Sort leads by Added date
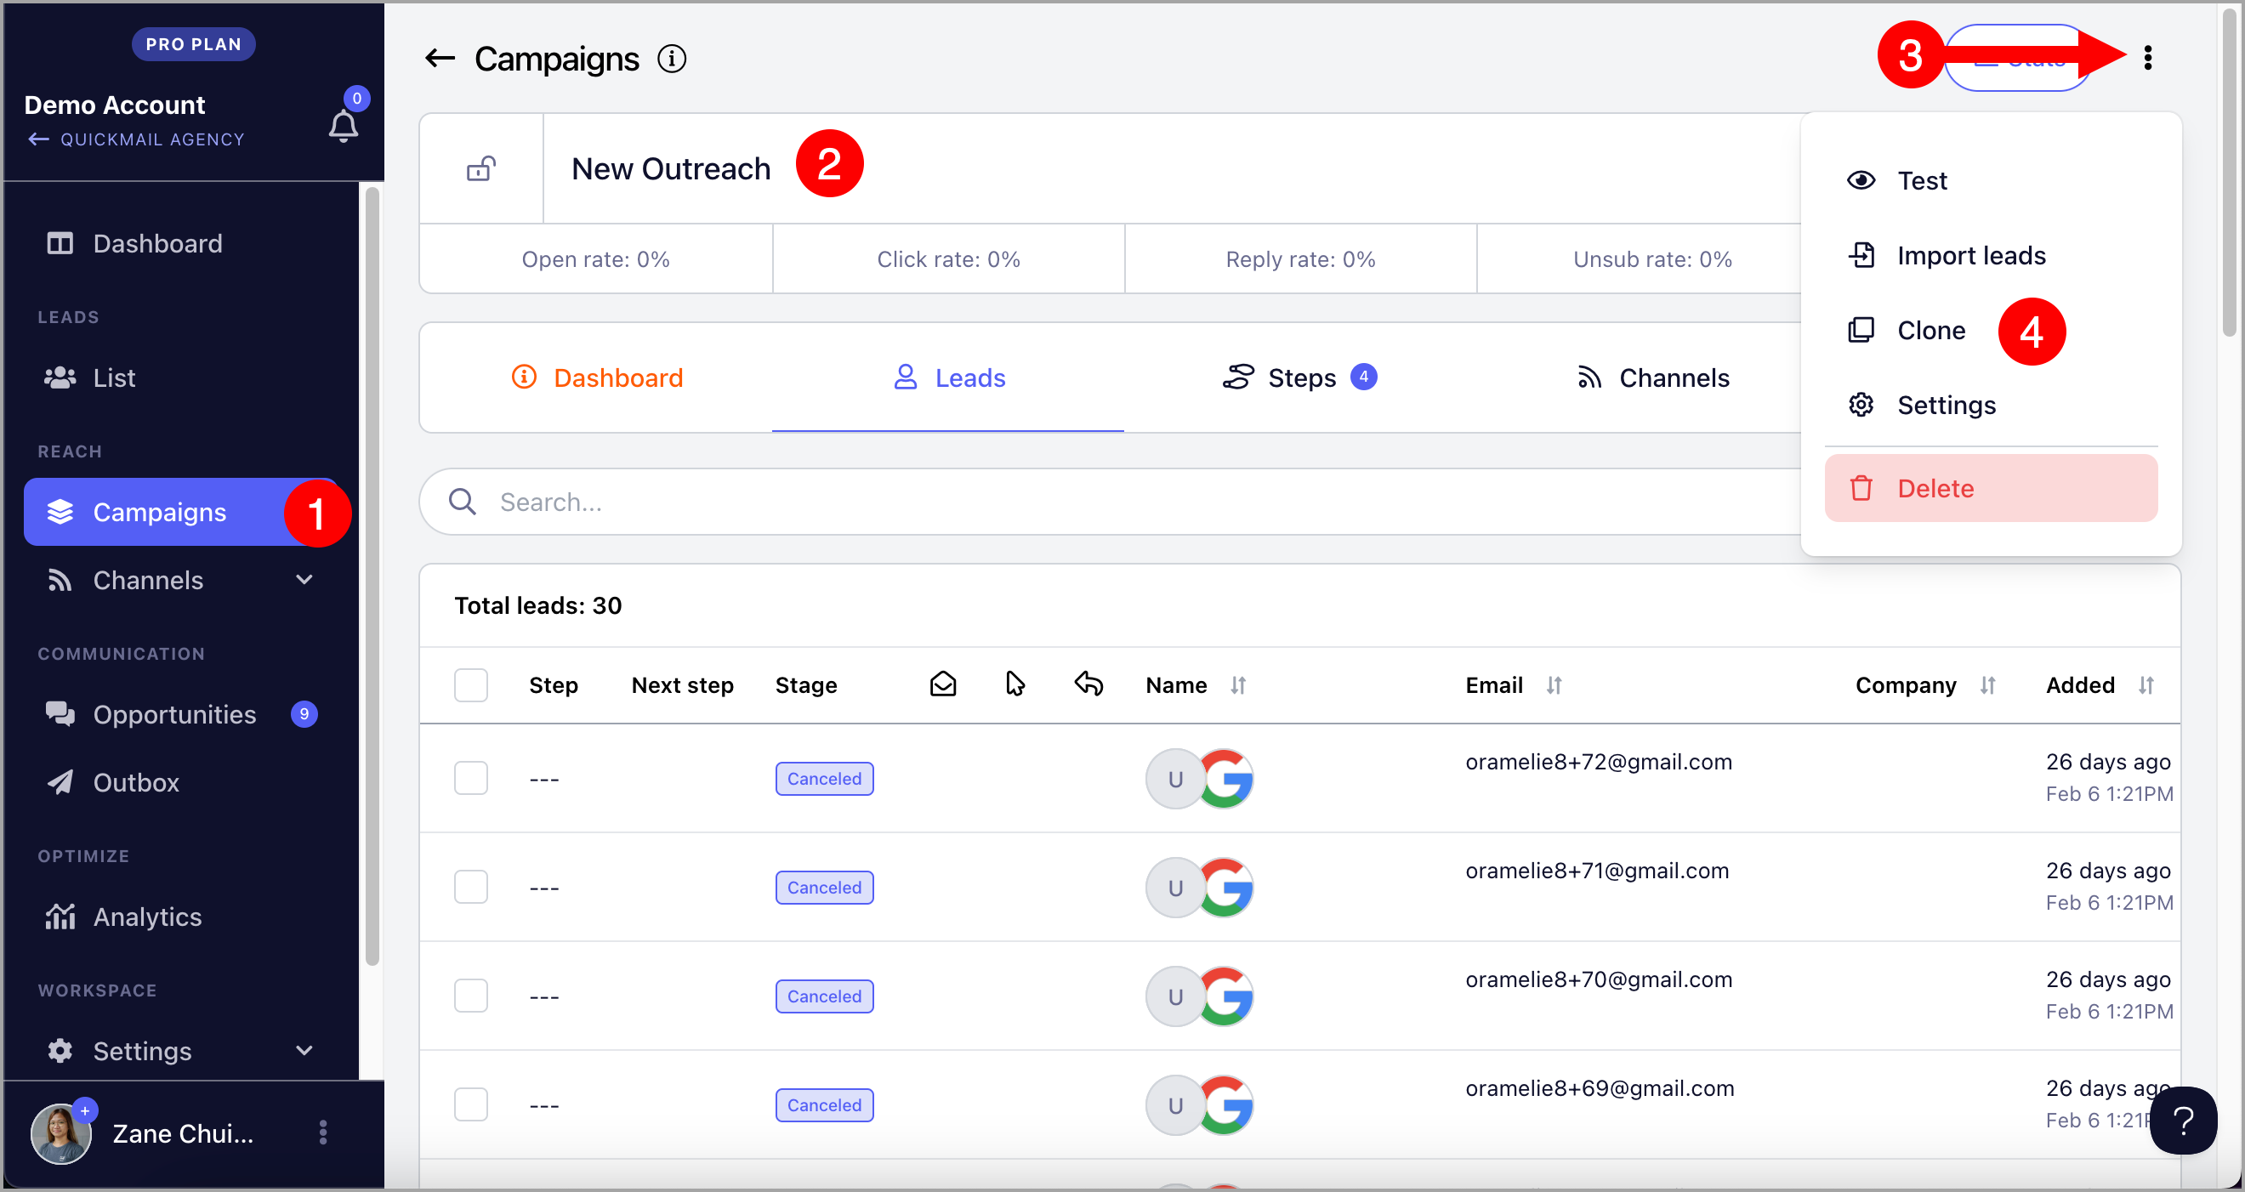Image resolution: width=2245 pixels, height=1192 pixels. coord(2146,686)
